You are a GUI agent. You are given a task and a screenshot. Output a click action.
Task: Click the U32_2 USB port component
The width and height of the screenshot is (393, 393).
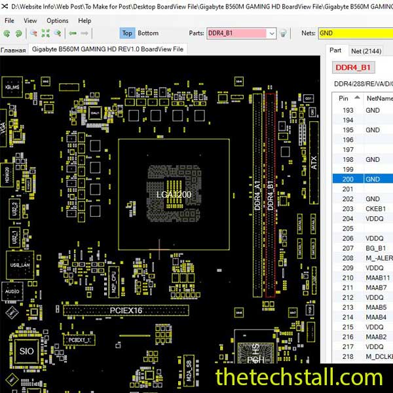click(x=14, y=209)
